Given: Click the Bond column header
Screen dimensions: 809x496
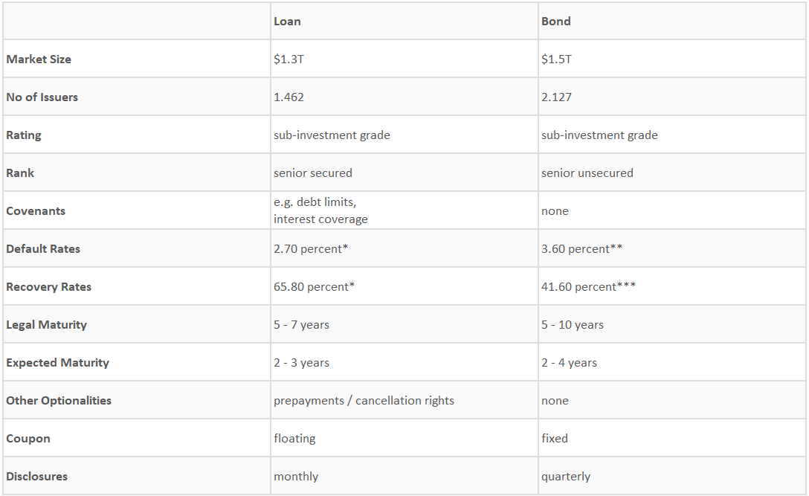Looking at the screenshot, I should 555,21.
